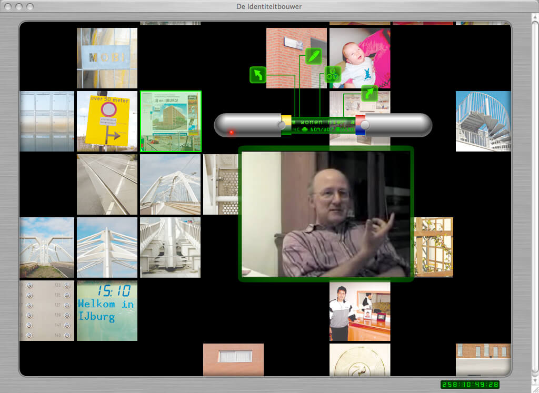
Task: Select the highlighted IJburg billboard thumbnail
Action: (x=171, y=122)
